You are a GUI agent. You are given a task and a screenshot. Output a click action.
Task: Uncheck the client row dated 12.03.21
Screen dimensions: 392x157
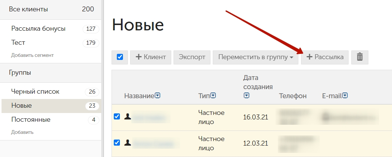117,143
